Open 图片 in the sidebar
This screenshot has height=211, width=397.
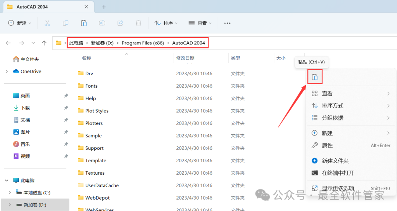click(x=22, y=132)
